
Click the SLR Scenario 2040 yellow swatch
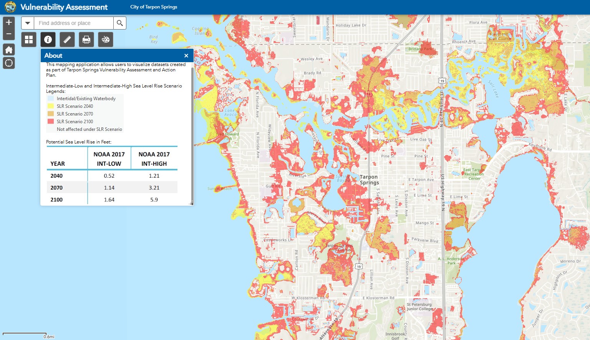point(51,106)
